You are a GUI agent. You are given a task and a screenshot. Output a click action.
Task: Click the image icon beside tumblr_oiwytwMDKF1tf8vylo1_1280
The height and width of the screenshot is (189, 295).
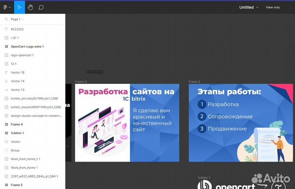(x=7, y=107)
